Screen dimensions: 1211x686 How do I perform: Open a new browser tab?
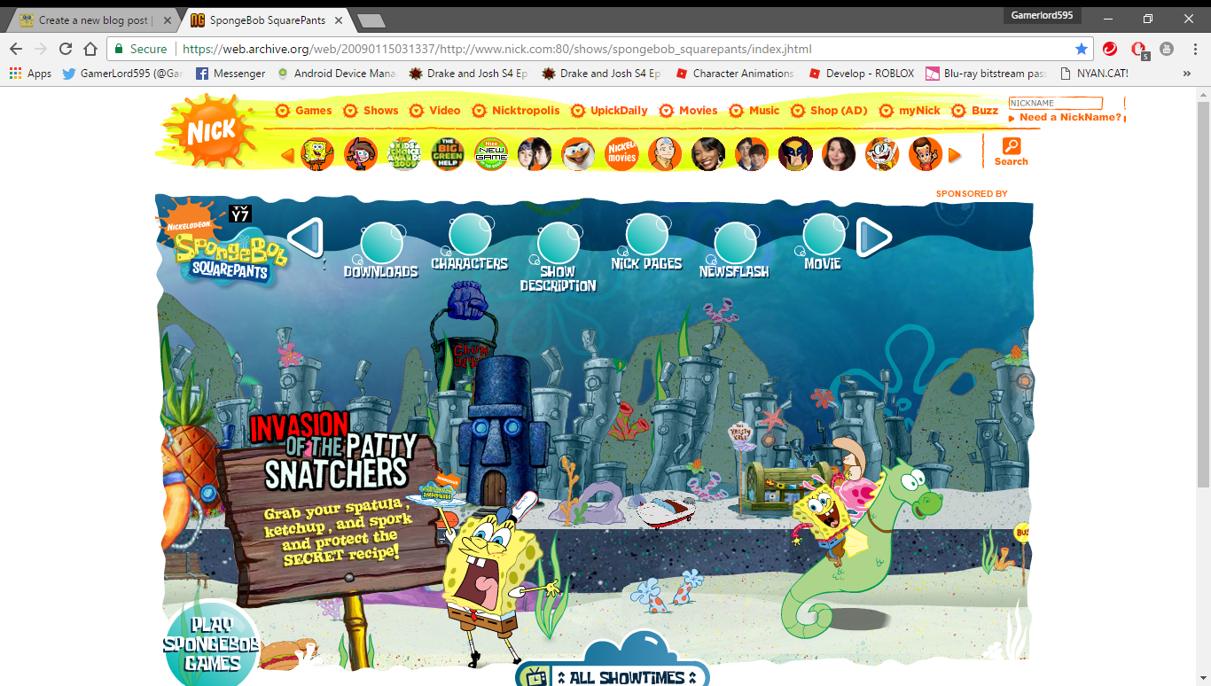[371, 20]
